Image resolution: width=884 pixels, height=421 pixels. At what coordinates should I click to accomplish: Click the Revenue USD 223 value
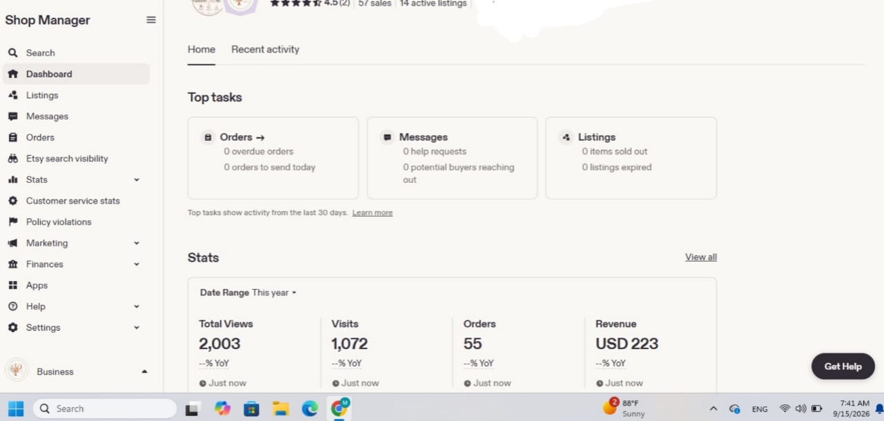click(627, 344)
